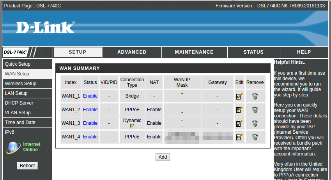Click the edit icon for WAN1_1
331x180 pixels.
pos(239,96)
